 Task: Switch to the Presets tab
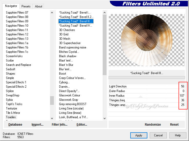pos(26,6)
